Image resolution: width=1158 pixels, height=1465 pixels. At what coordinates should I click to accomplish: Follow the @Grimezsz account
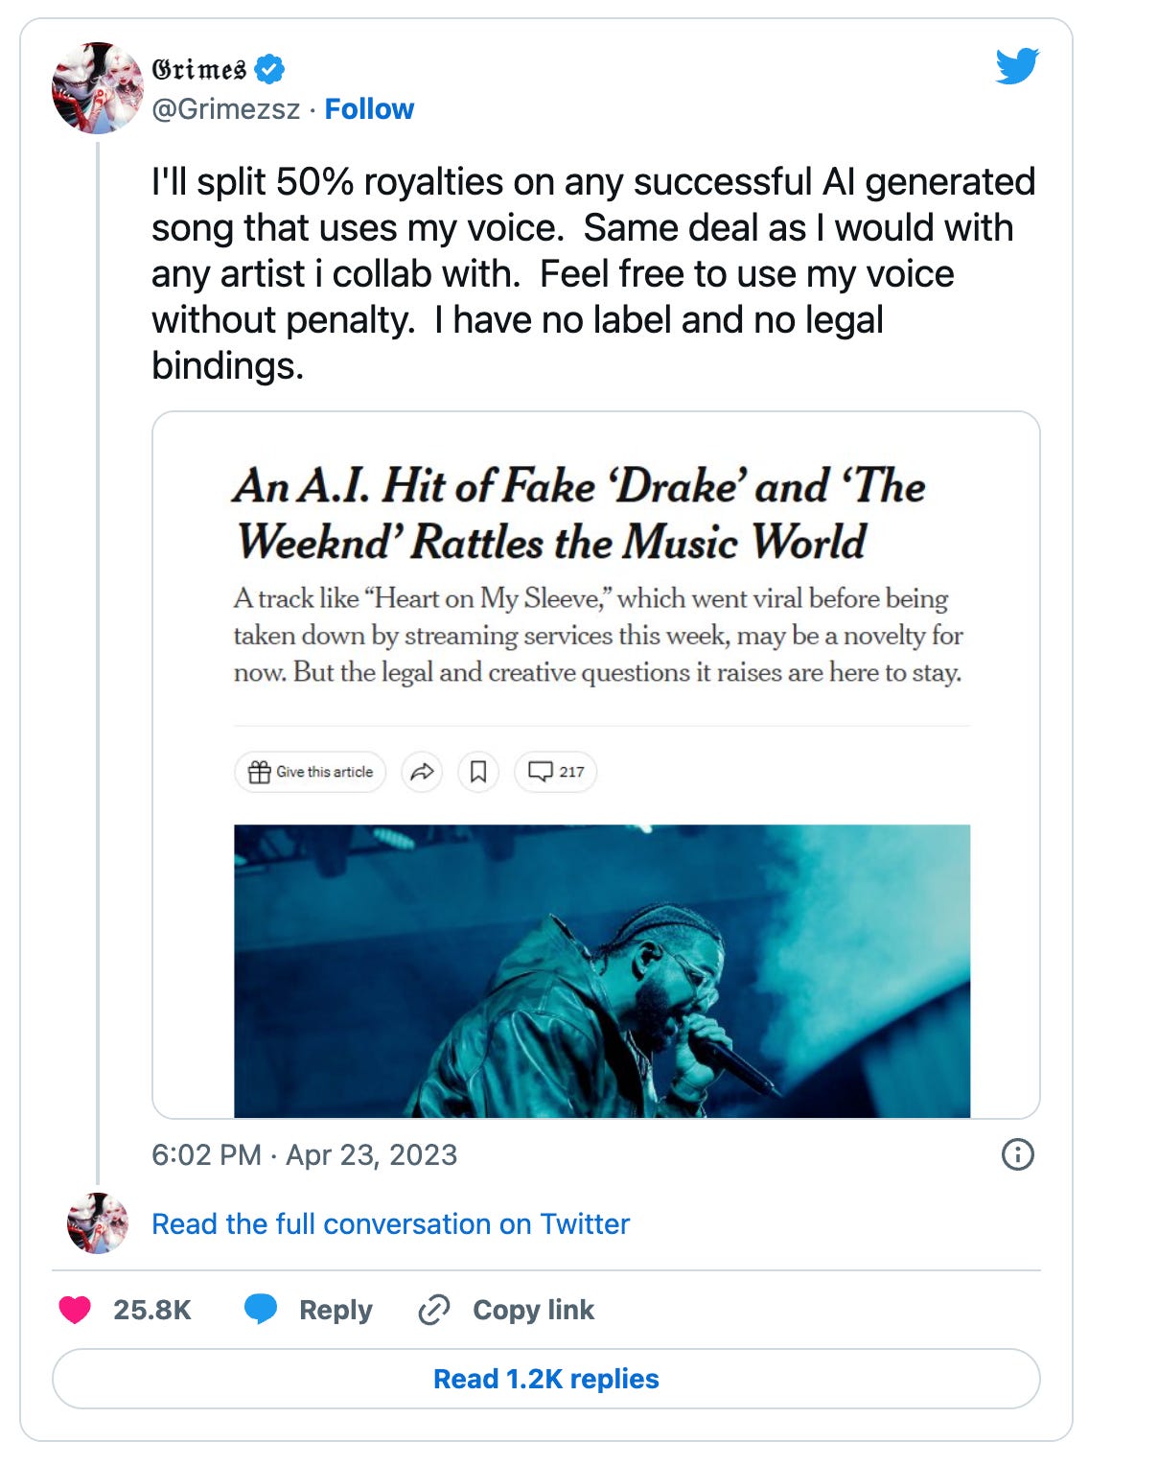click(x=369, y=109)
